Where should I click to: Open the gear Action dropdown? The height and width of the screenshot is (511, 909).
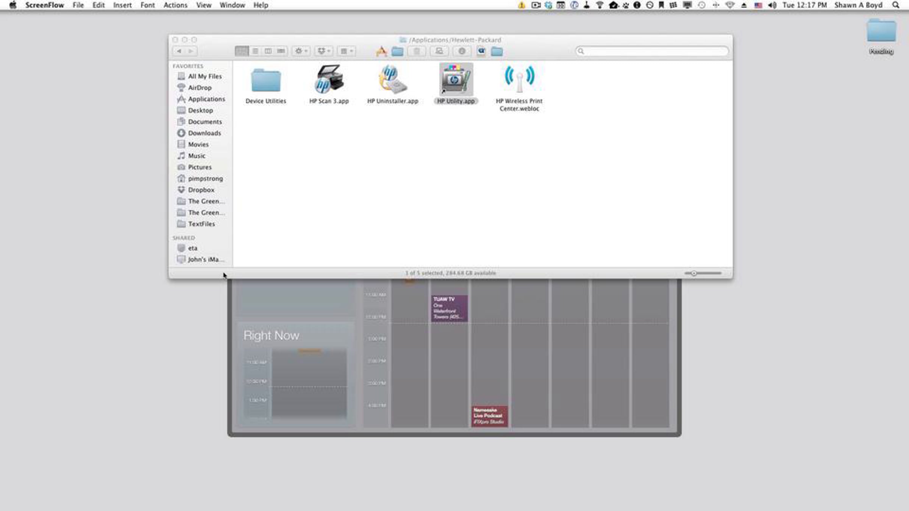tap(301, 51)
